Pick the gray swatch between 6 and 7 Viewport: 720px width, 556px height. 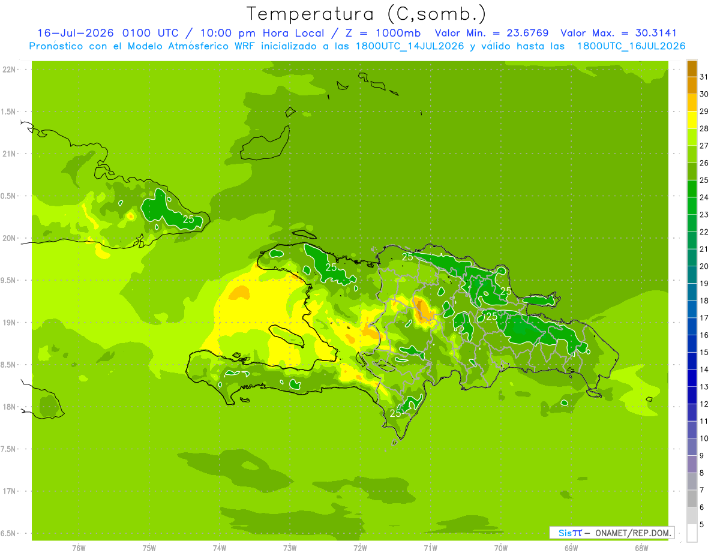pos(692,498)
